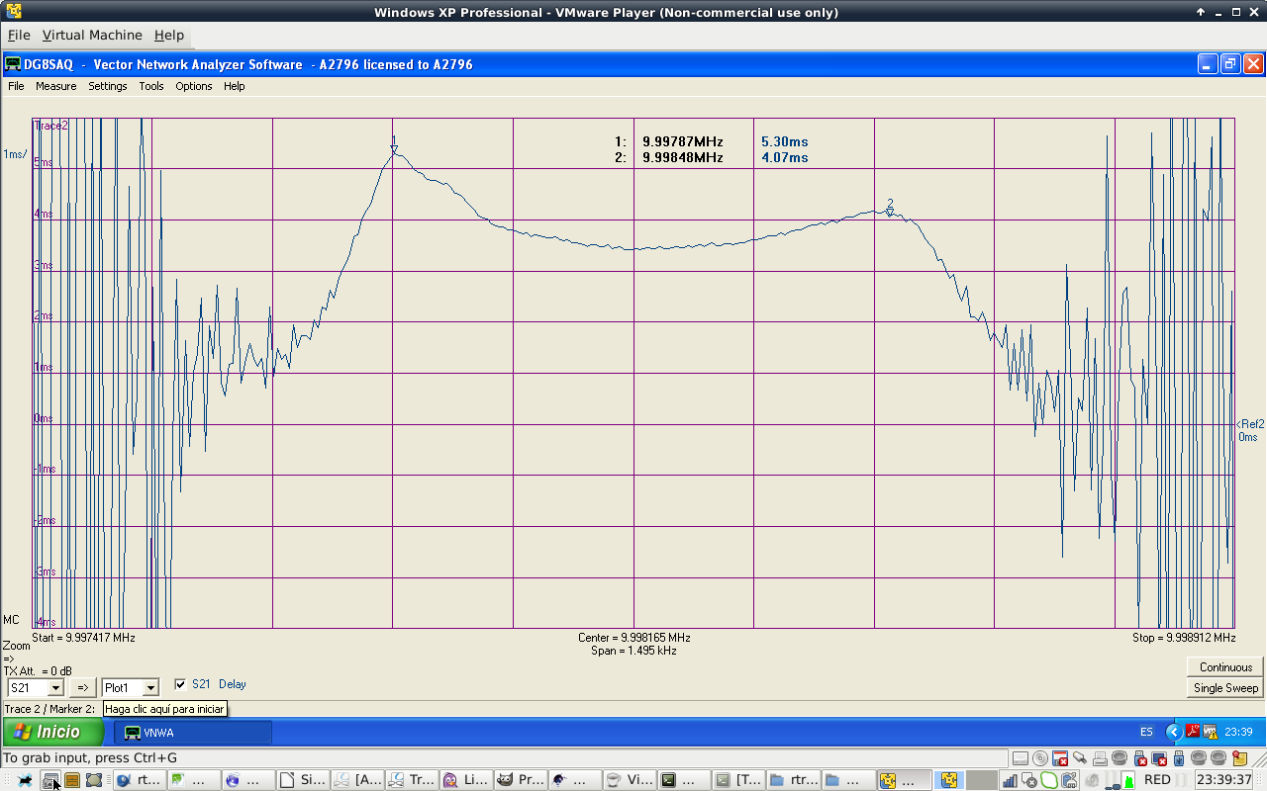Click the VMware Tools warning tray icon
The image size is (1267, 791).
click(1210, 732)
